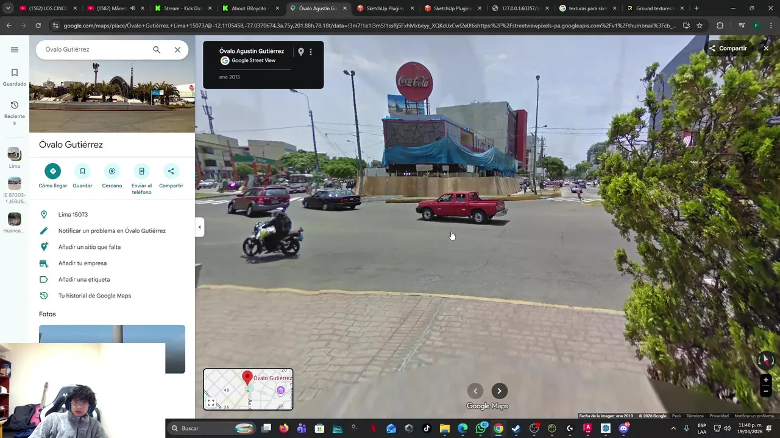Click Notificar un problema en Óvalo Gutiérrez

click(112, 231)
